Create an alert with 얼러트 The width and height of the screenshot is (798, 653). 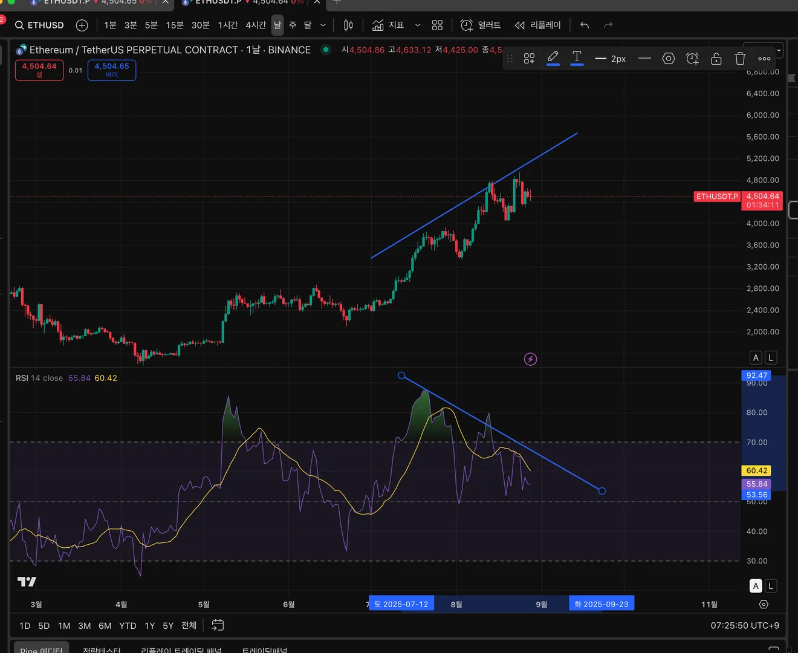tap(481, 25)
